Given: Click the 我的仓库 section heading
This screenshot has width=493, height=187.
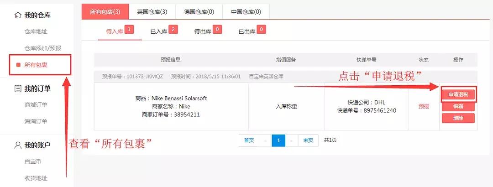Looking at the screenshot, I should coord(37,16).
